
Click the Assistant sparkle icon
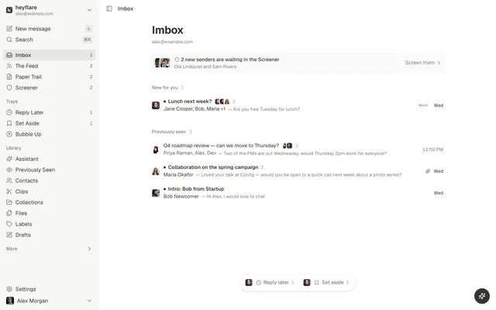[9, 159]
